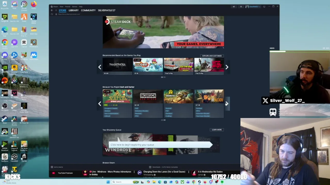Go back with the navigation arrow
330x185 pixels.
tap(52, 10)
